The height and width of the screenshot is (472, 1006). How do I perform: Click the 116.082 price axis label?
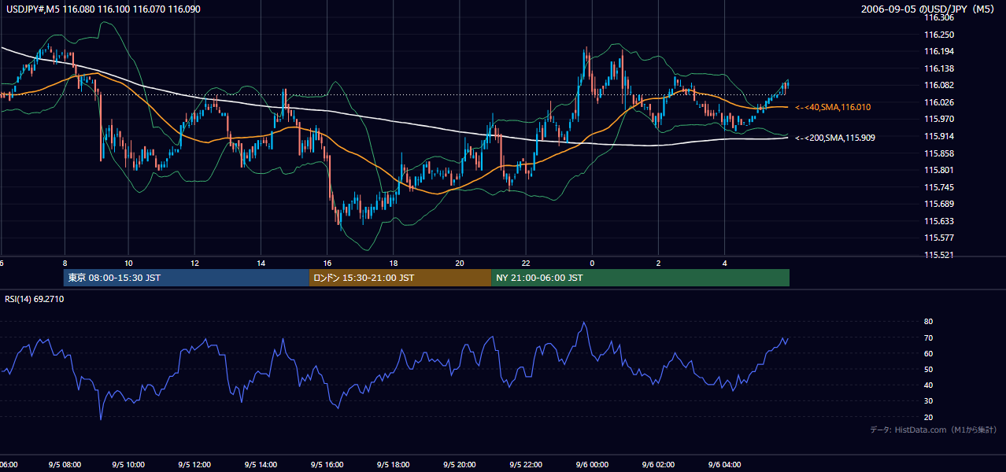pyautogui.click(x=940, y=85)
